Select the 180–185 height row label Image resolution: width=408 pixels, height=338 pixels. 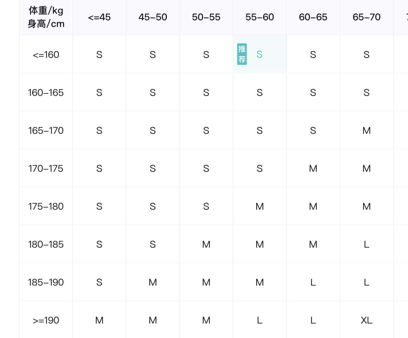coord(46,244)
